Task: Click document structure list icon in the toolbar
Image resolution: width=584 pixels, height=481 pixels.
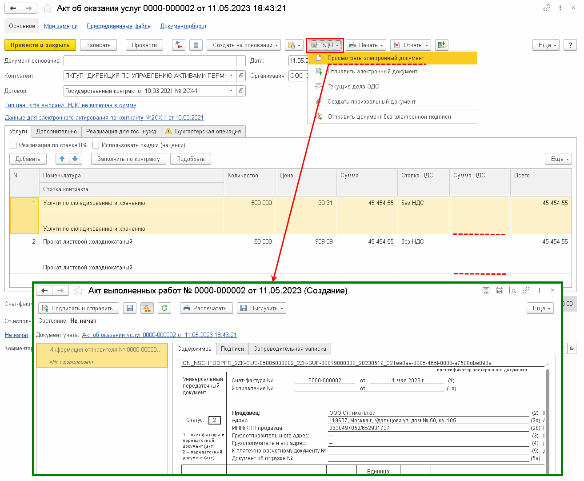Action: 196,45
